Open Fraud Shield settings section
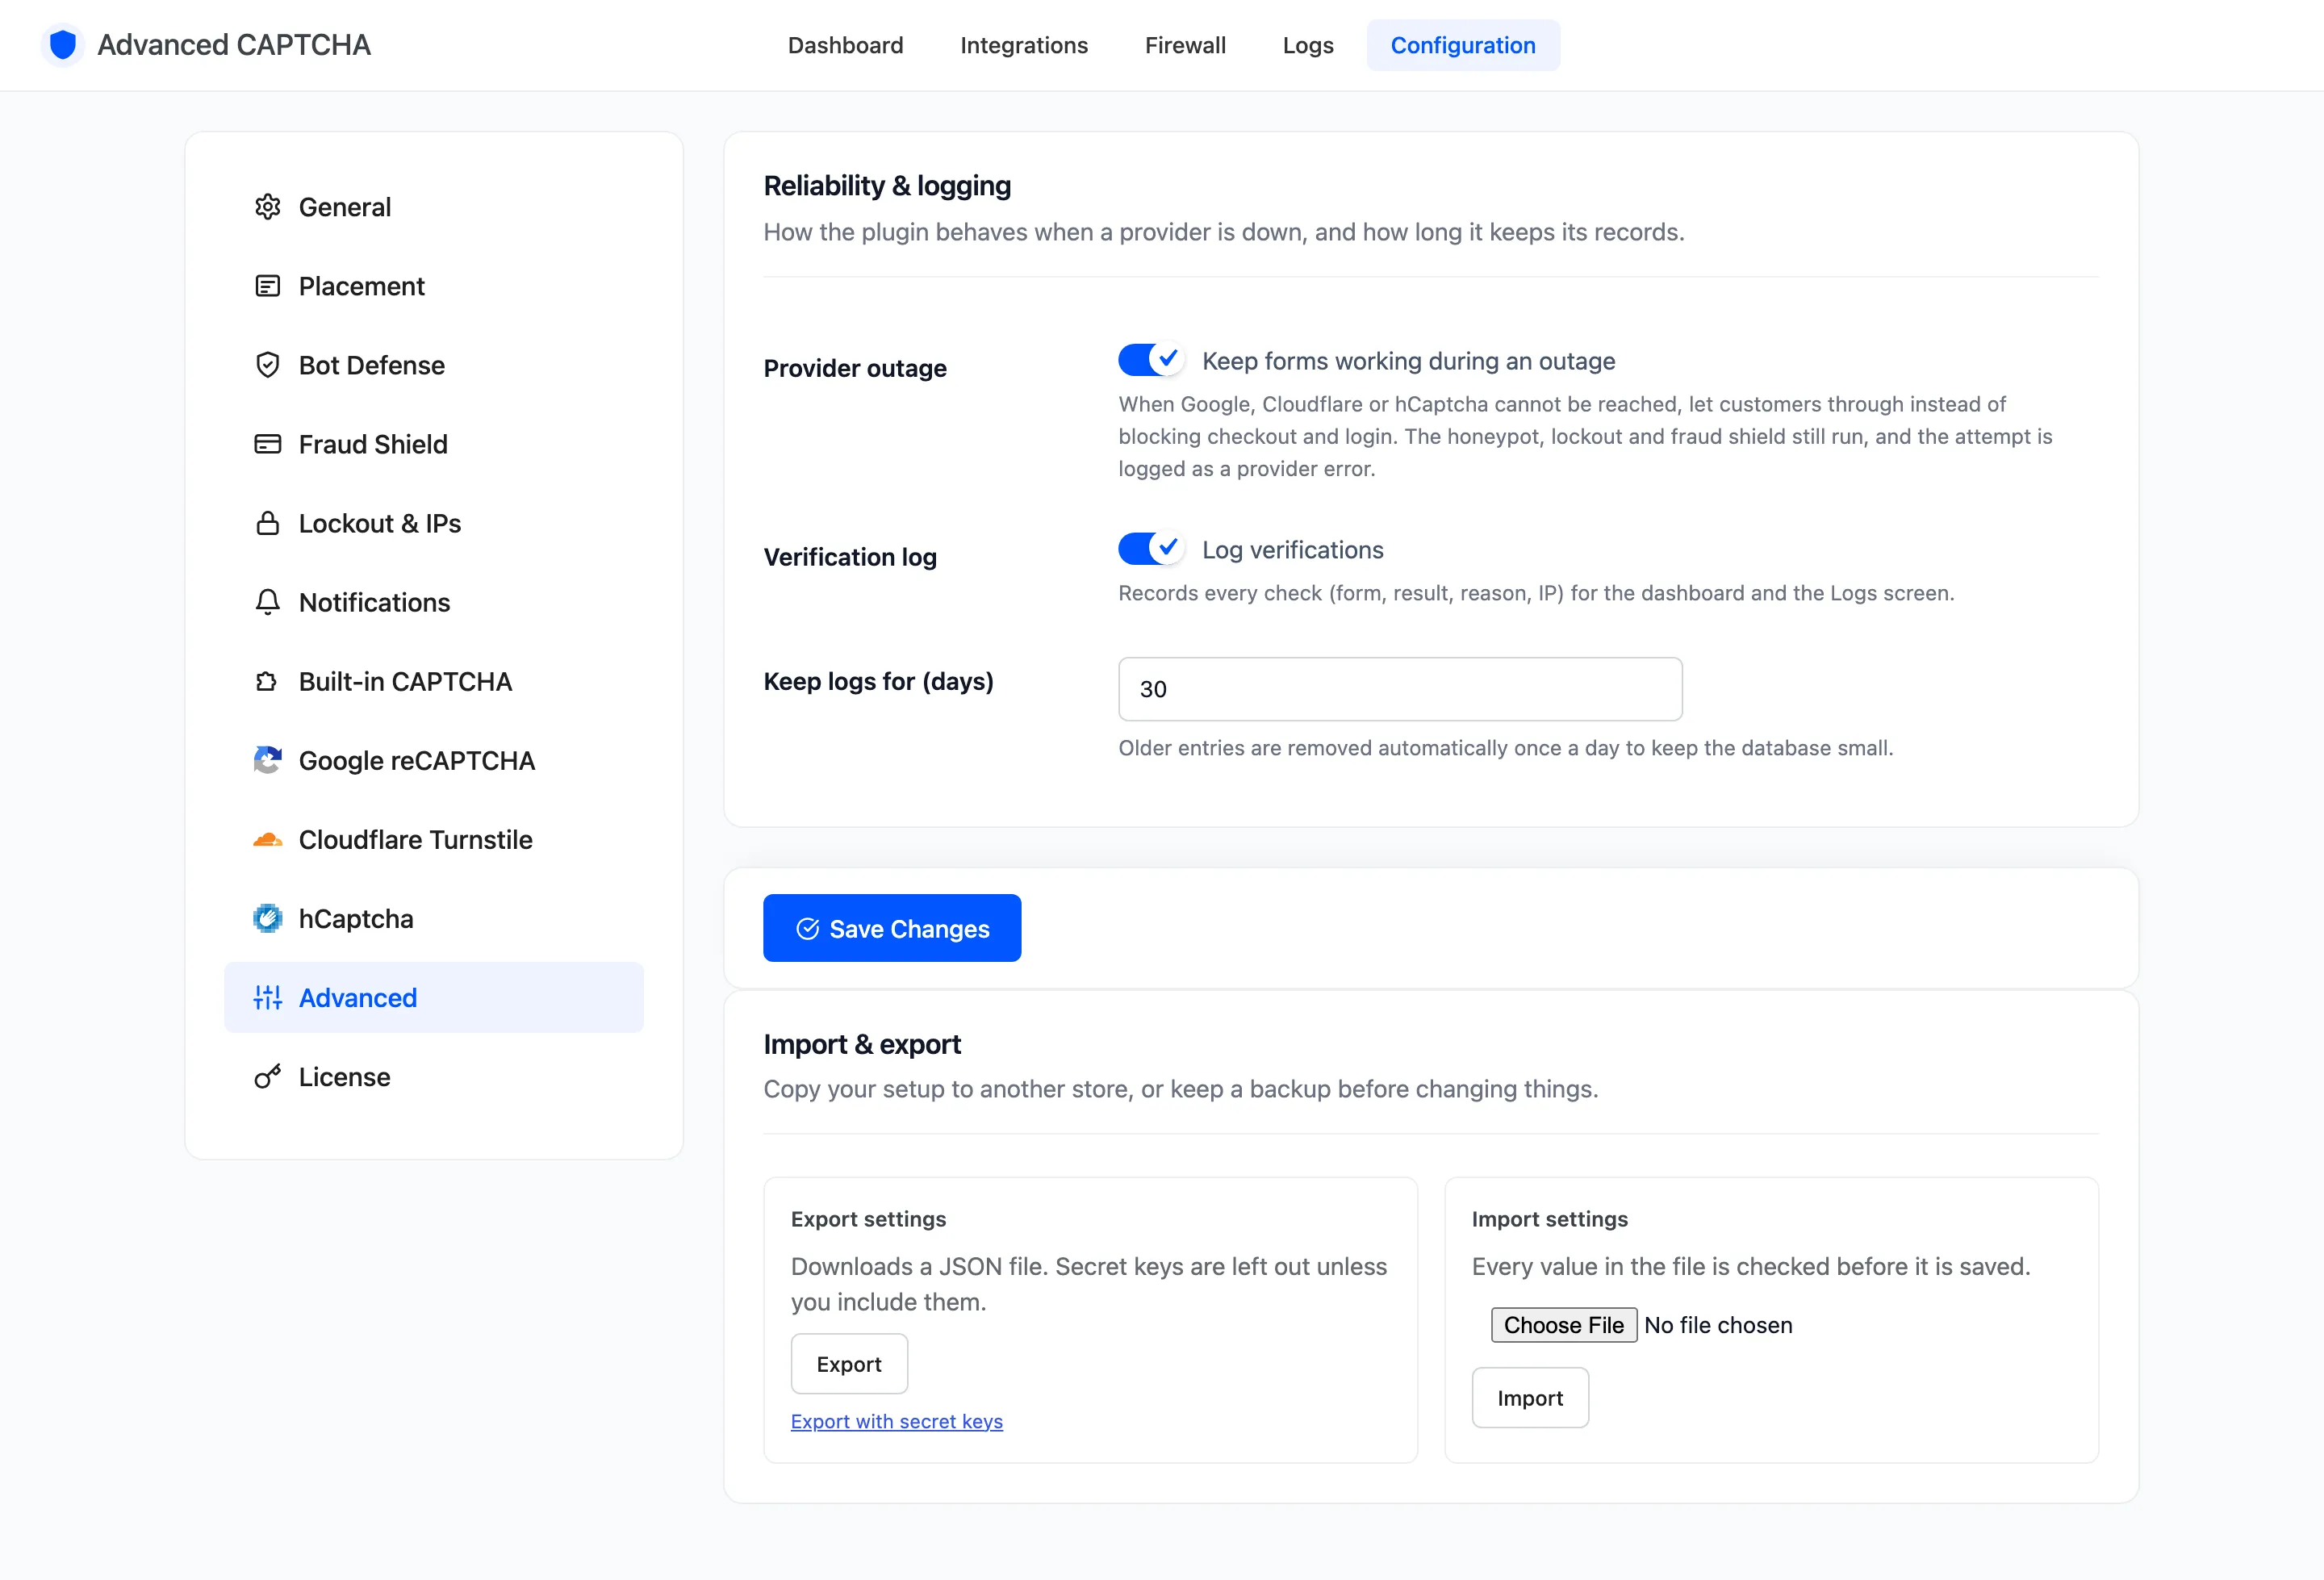This screenshot has width=2324, height=1580. 434,444
